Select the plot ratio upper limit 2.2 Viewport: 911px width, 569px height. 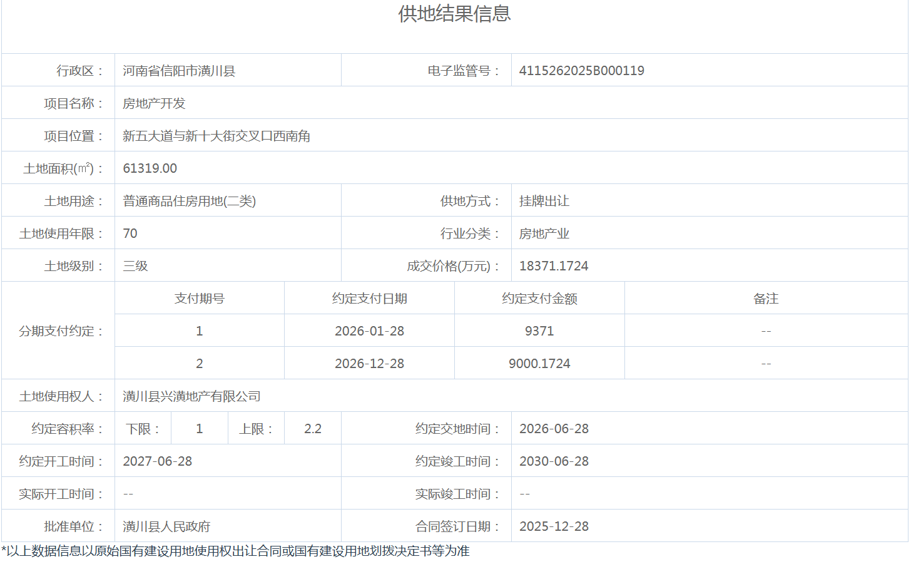313,429
